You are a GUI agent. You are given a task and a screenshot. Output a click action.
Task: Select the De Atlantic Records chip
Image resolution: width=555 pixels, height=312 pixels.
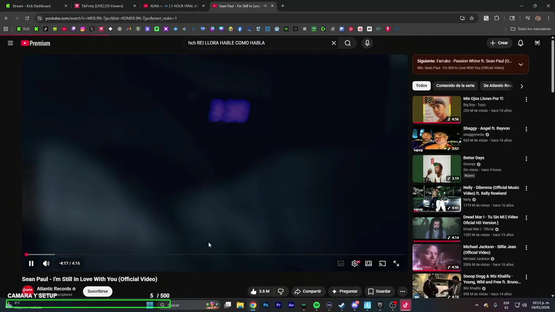(x=498, y=86)
